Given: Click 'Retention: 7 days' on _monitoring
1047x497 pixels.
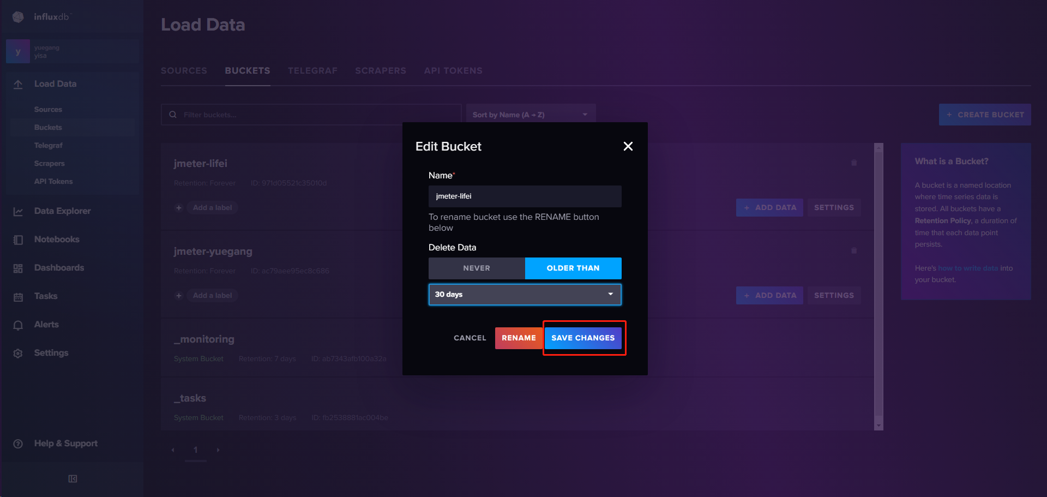Looking at the screenshot, I should 267,359.
